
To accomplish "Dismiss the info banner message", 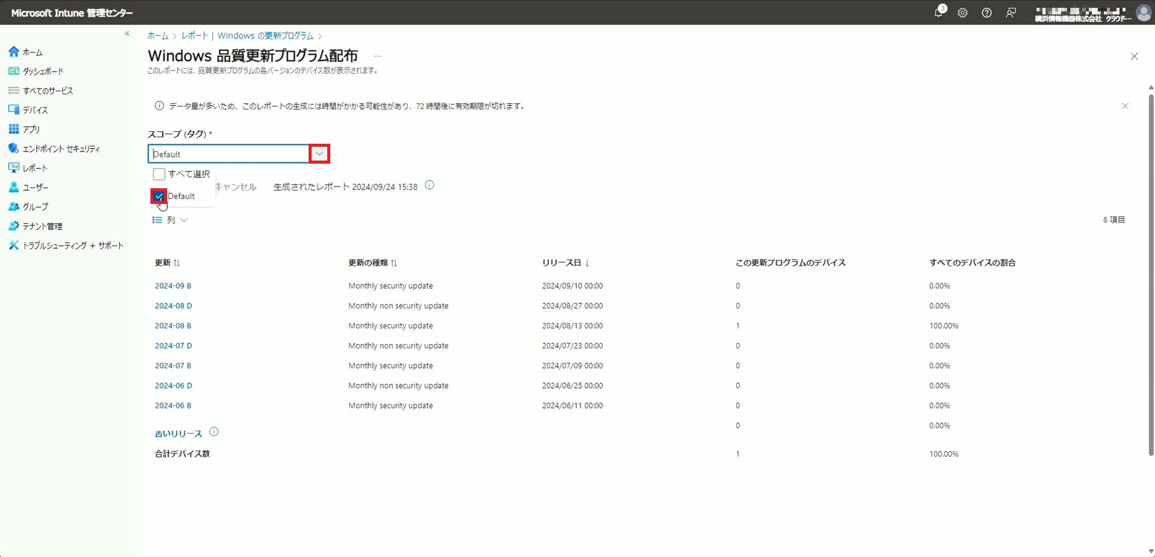I will (x=1125, y=106).
